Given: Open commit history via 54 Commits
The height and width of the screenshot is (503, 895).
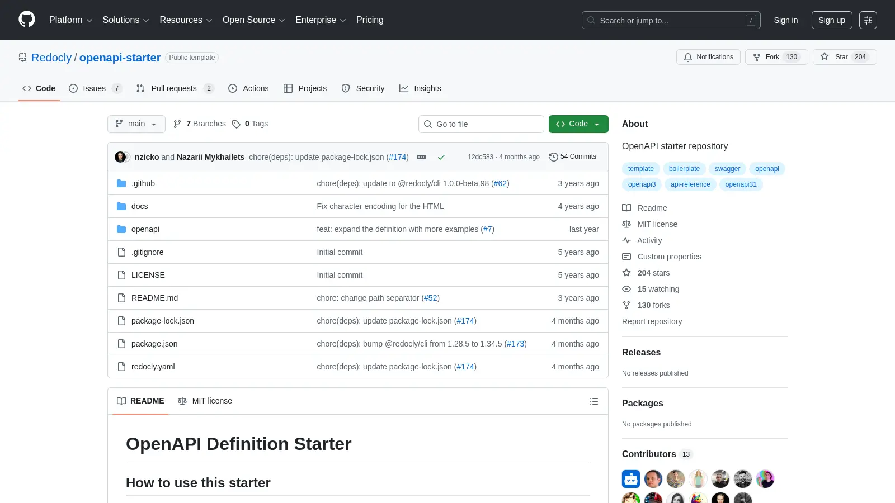Looking at the screenshot, I should click(573, 157).
